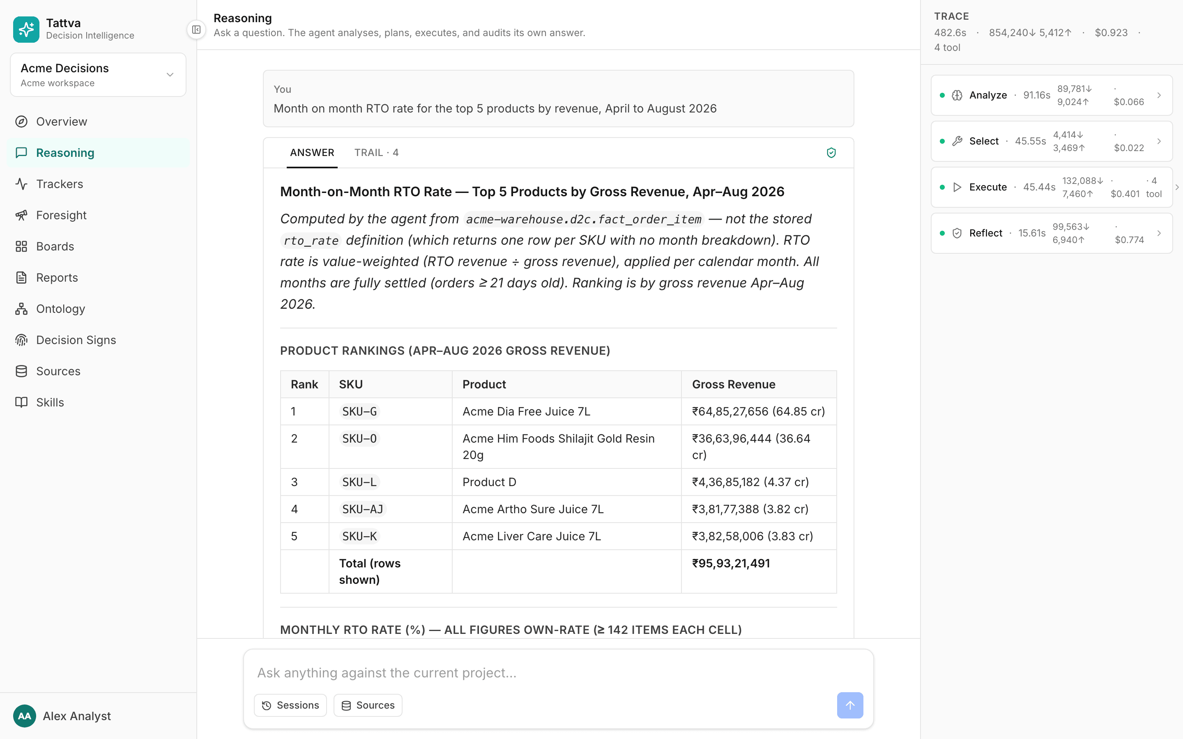Click the Sources database icon in sidebar
This screenshot has width=1183, height=739.
[21, 372]
